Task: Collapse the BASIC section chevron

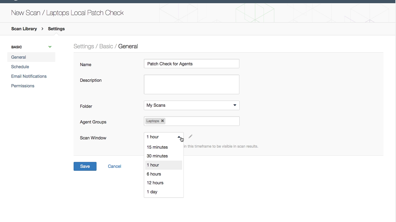Action: (50, 47)
